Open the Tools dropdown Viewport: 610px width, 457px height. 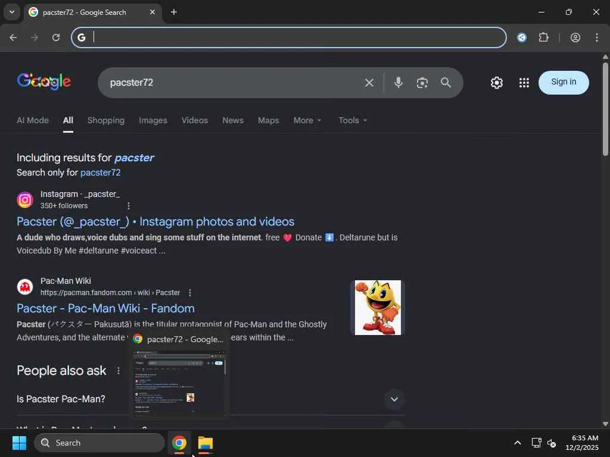tap(353, 120)
